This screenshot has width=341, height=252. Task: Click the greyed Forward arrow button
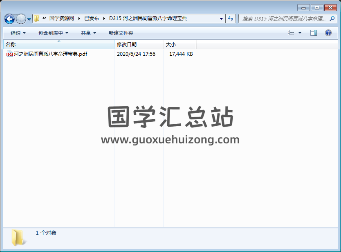pyautogui.click(x=21, y=19)
